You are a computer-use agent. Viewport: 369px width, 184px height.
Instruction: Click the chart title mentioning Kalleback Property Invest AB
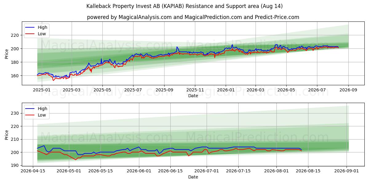184,6
